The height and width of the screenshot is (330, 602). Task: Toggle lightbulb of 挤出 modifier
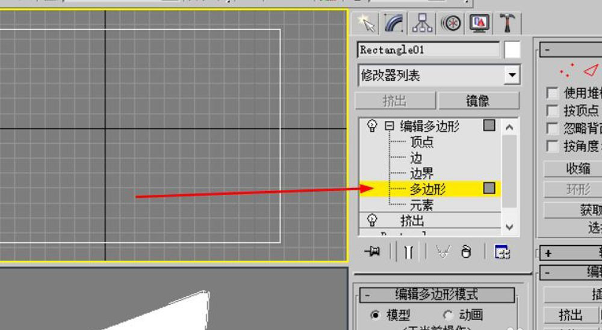(x=371, y=220)
